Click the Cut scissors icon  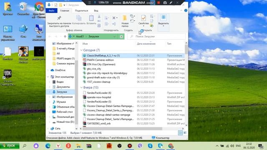pyautogui.click(x=99, y=17)
